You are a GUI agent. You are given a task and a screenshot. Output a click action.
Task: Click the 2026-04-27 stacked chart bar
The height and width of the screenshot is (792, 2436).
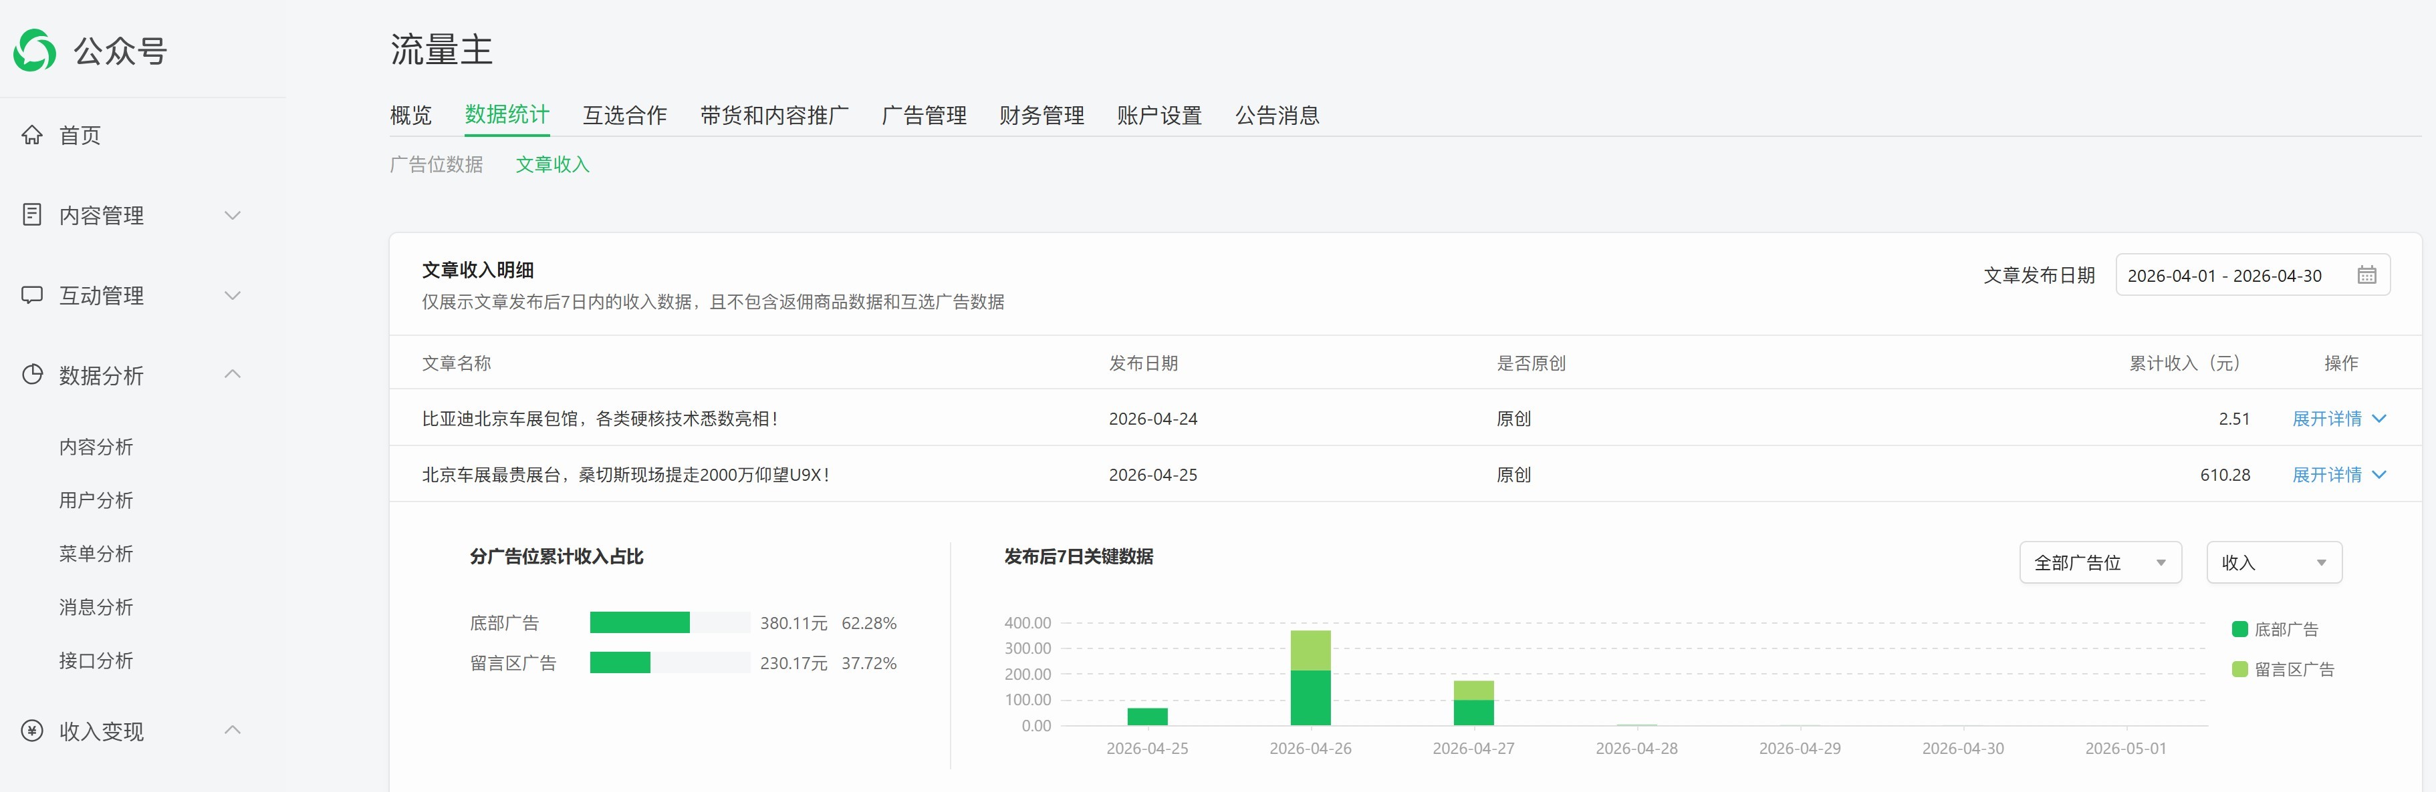(x=1473, y=703)
